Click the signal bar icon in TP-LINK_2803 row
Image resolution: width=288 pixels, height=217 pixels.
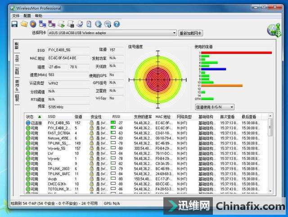coord(113,168)
